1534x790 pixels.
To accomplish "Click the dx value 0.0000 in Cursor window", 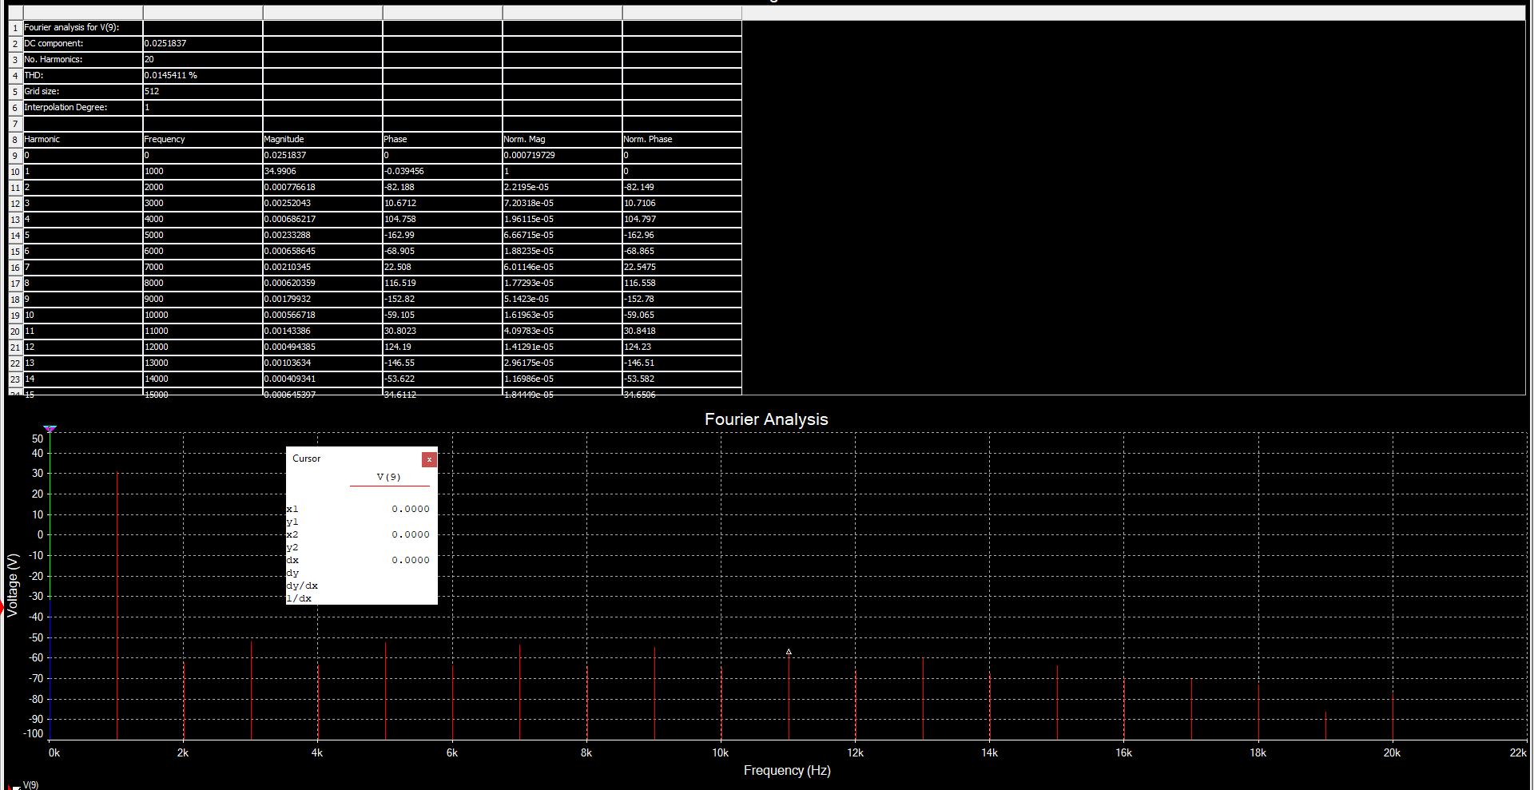I will [410, 560].
